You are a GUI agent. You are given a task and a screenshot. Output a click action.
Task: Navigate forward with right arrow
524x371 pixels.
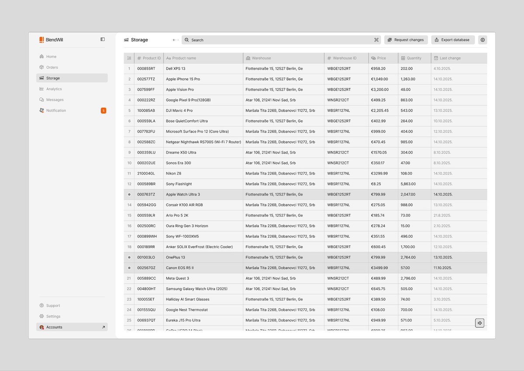[x=178, y=40]
